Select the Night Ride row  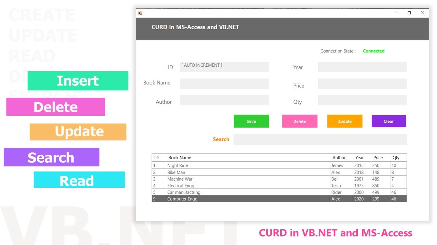[x=279, y=165]
